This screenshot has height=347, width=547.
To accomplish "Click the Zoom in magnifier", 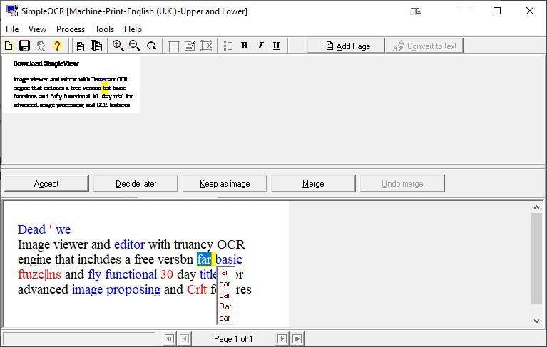I will [x=118, y=46].
